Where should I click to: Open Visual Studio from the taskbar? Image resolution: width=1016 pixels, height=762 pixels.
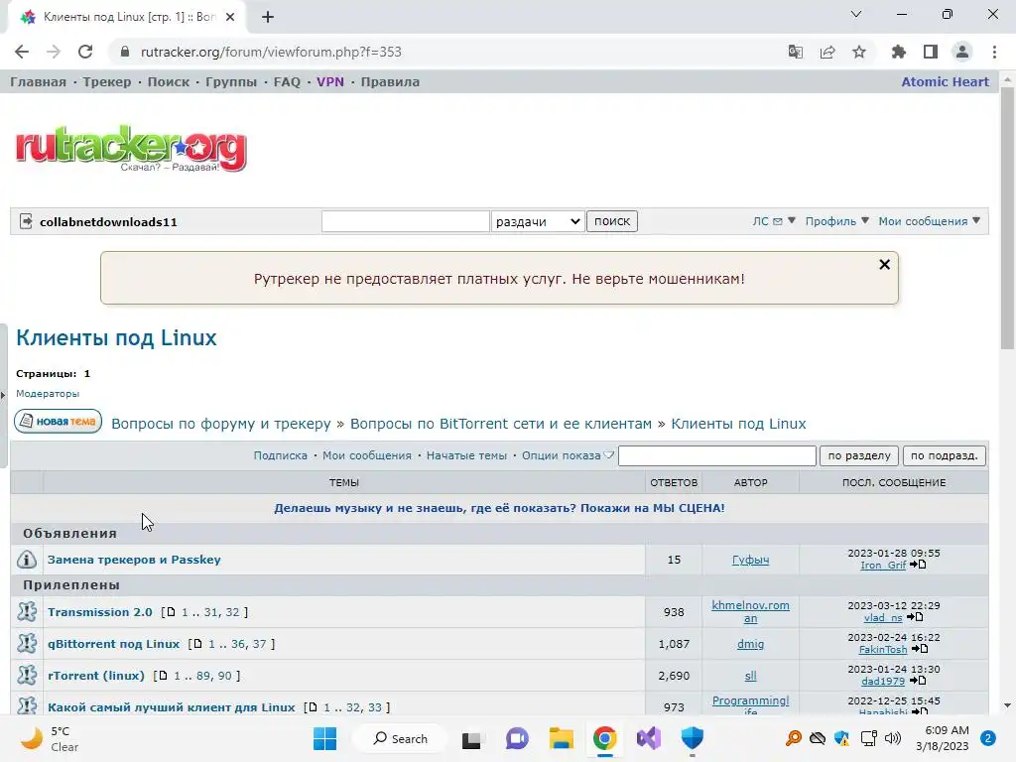coord(648,738)
